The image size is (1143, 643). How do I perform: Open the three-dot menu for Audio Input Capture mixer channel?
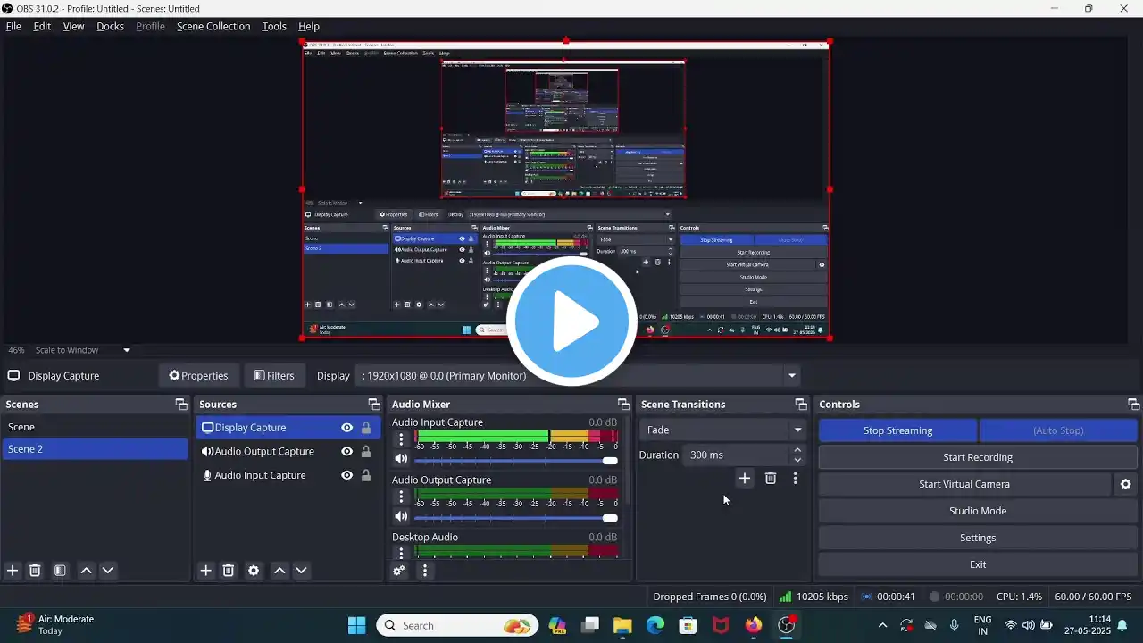pos(401,438)
